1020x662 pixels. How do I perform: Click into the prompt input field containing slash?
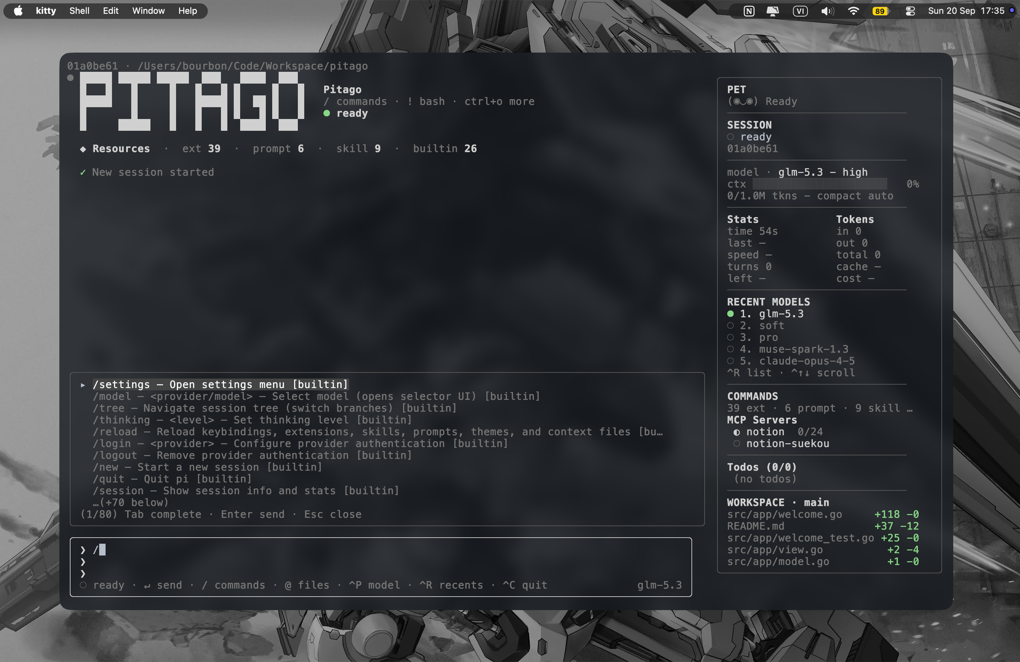tap(380, 549)
